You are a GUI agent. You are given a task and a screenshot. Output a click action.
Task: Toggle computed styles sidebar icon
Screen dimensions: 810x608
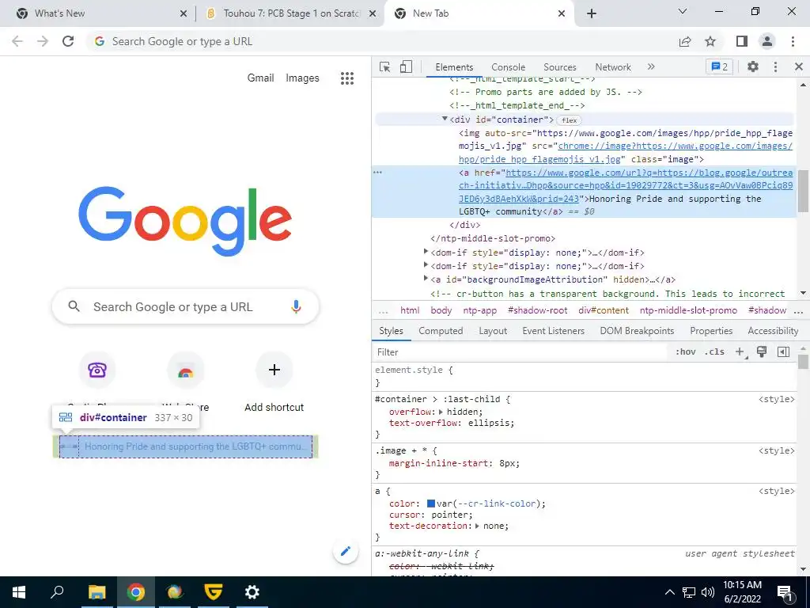783,351
